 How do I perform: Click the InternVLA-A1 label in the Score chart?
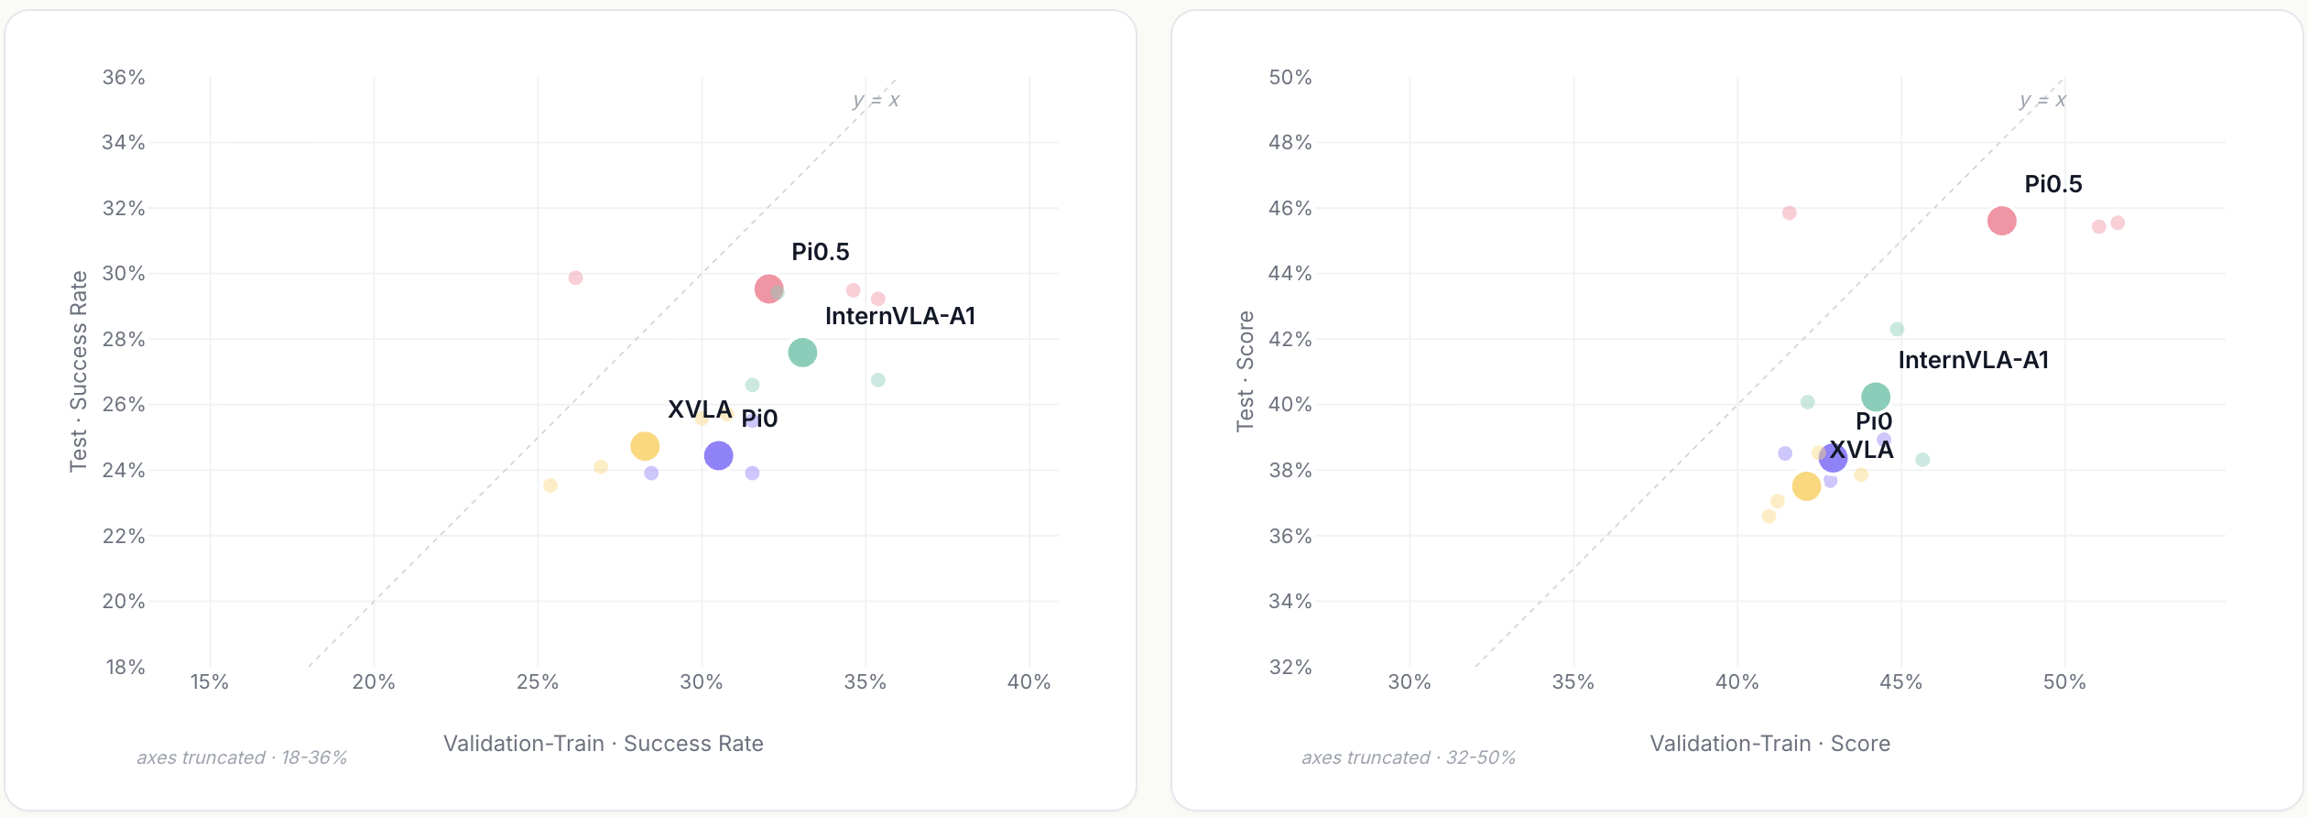pos(1974,360)
